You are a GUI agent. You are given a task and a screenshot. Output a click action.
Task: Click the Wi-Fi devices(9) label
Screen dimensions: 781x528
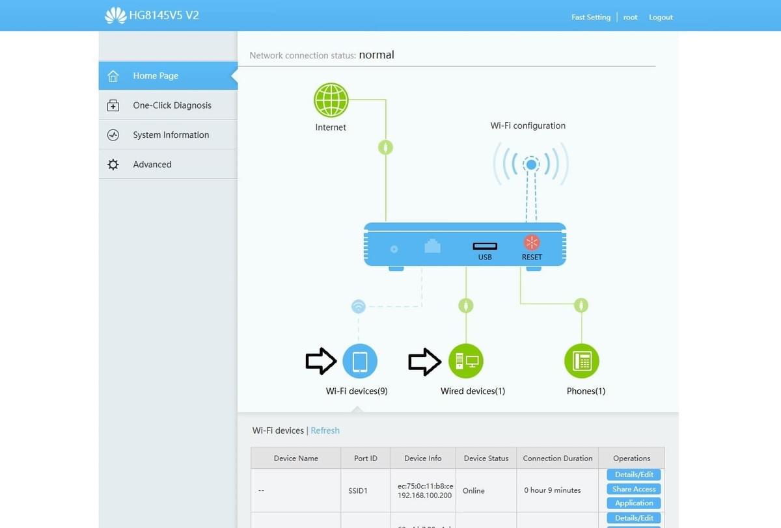357,391
